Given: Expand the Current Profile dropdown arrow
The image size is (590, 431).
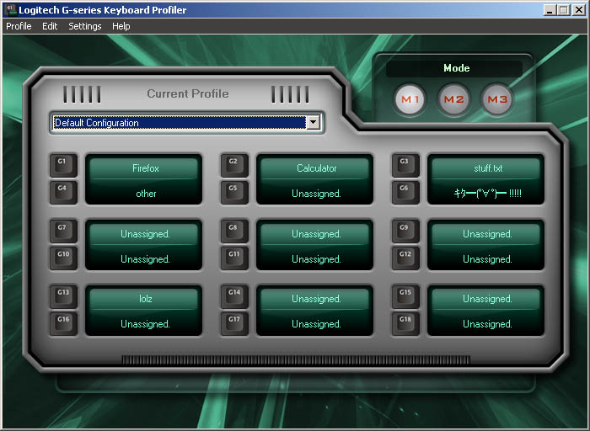Looking at the screenshot, I should click(x=313, y=123).
